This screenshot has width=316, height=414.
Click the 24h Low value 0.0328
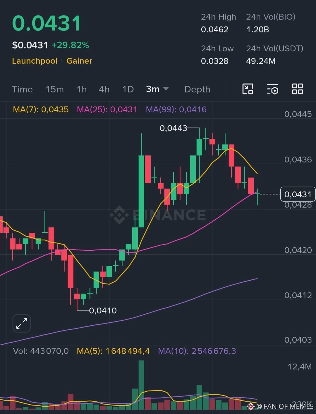point(214,61)
